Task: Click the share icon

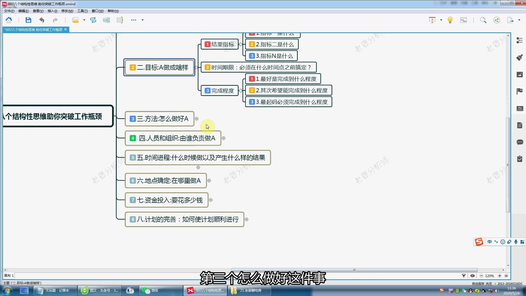Action: [x=497, y=20]
